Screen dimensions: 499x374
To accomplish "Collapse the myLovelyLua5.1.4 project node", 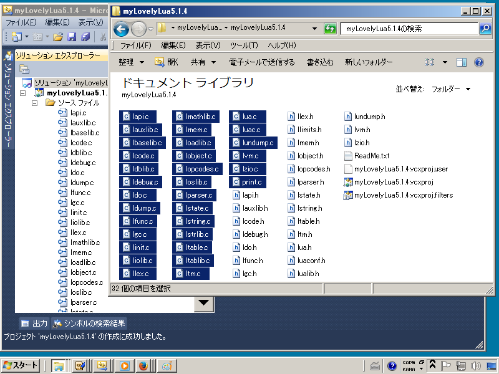I will click(22, 93).
